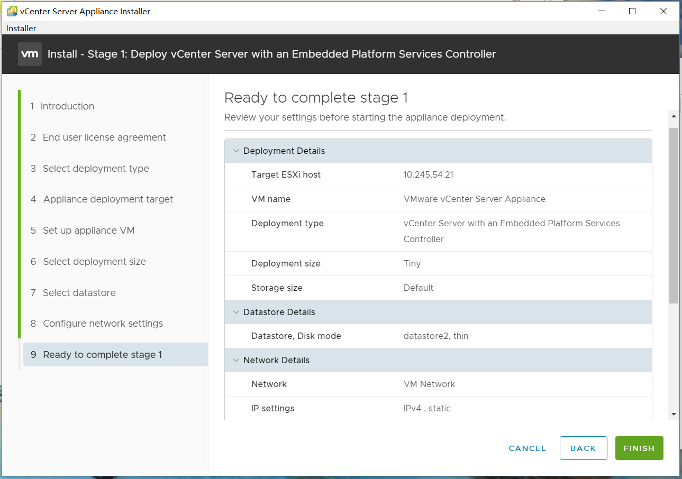Screen dimensions: 682x479
Task: Go to step 1 Introduction
Action: pyautogui.click(x=62, y=106)
